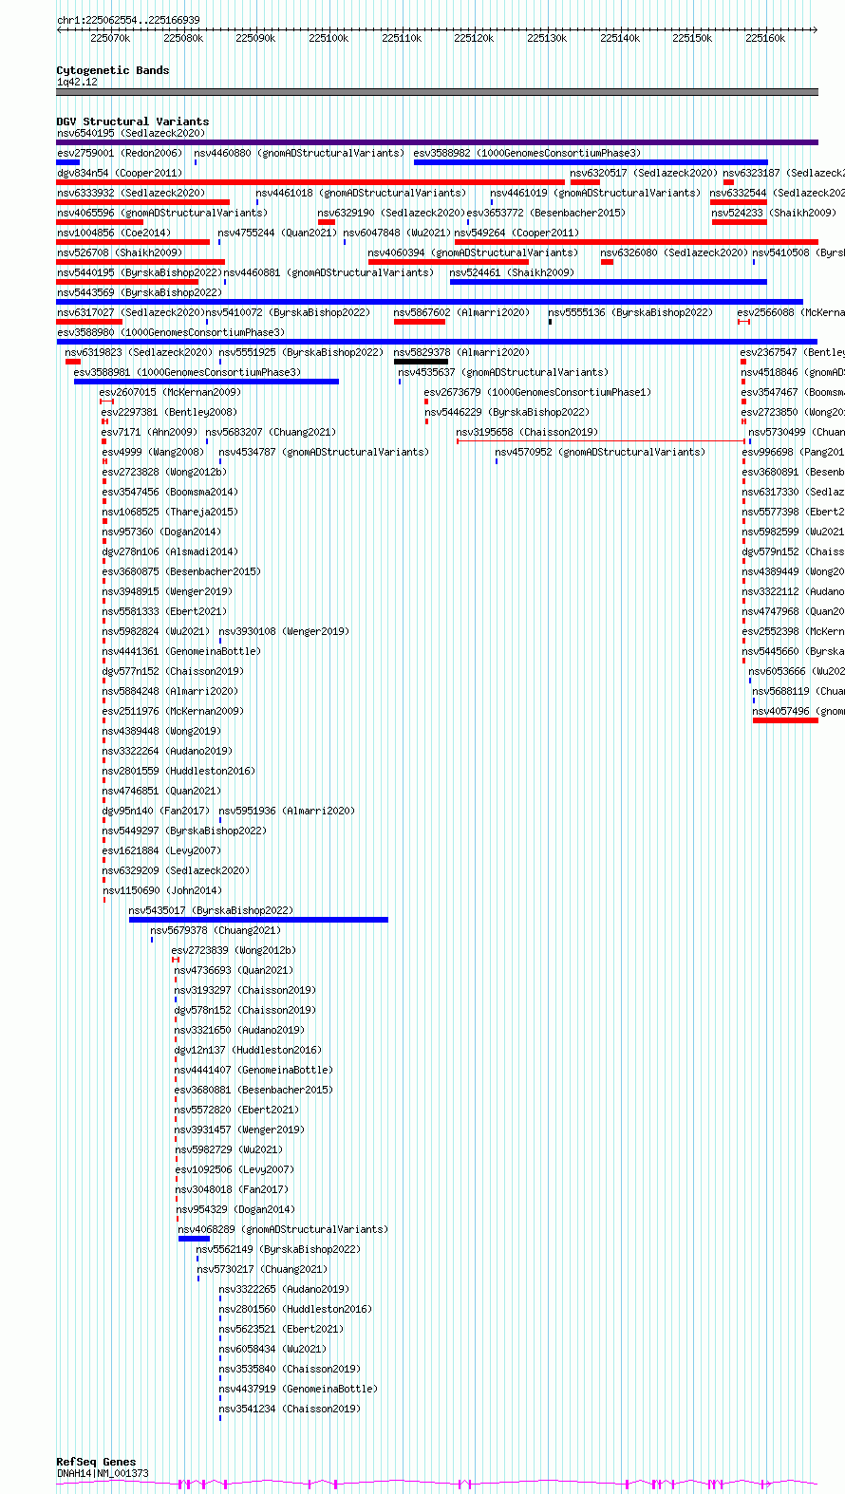The image size is (845, 1494).
Task: Click nsv6320517 (Sedlazeck2020) label
Action: coord(644,173)
